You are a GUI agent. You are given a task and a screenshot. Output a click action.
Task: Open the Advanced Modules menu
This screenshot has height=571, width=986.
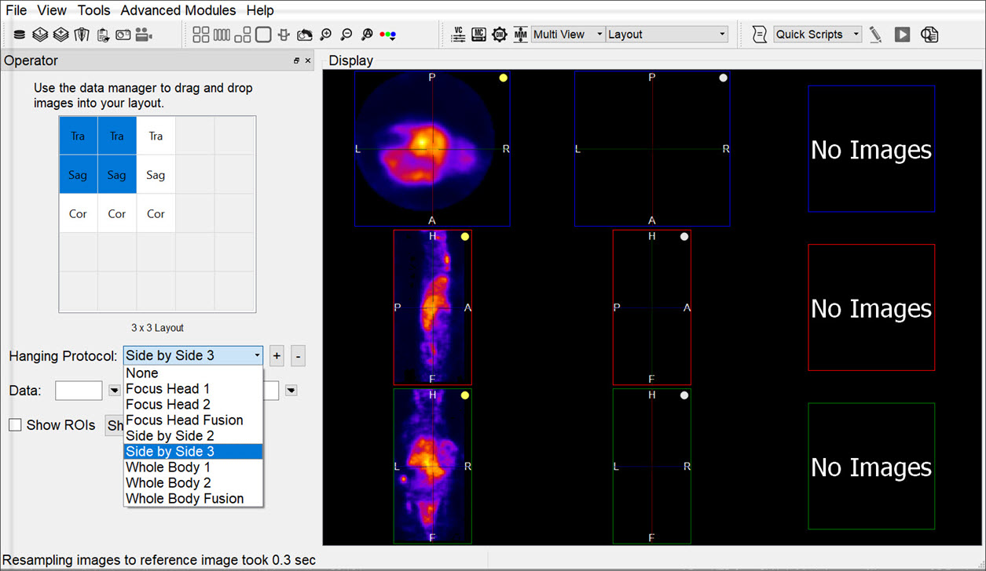[x=178, y=10]
